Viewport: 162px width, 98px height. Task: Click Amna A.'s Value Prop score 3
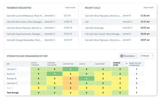point(103,74)
